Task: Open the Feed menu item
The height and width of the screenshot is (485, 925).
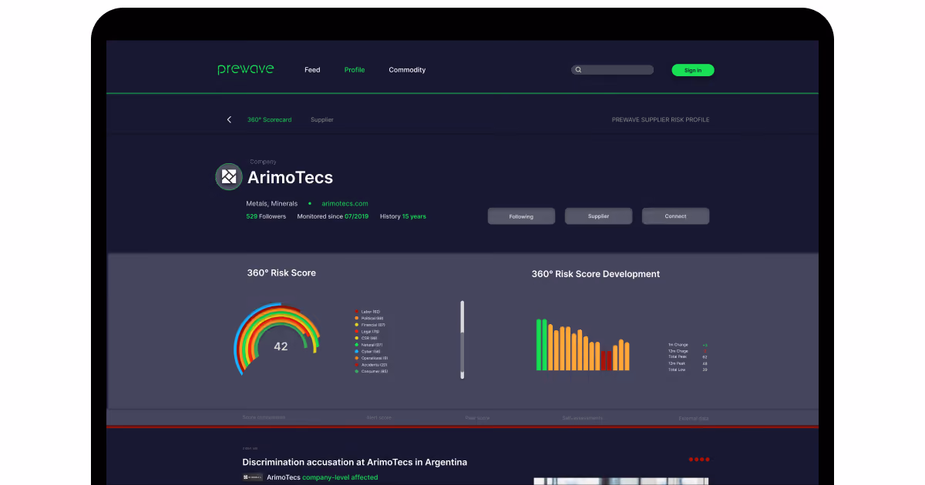Action: coord(312,70)
